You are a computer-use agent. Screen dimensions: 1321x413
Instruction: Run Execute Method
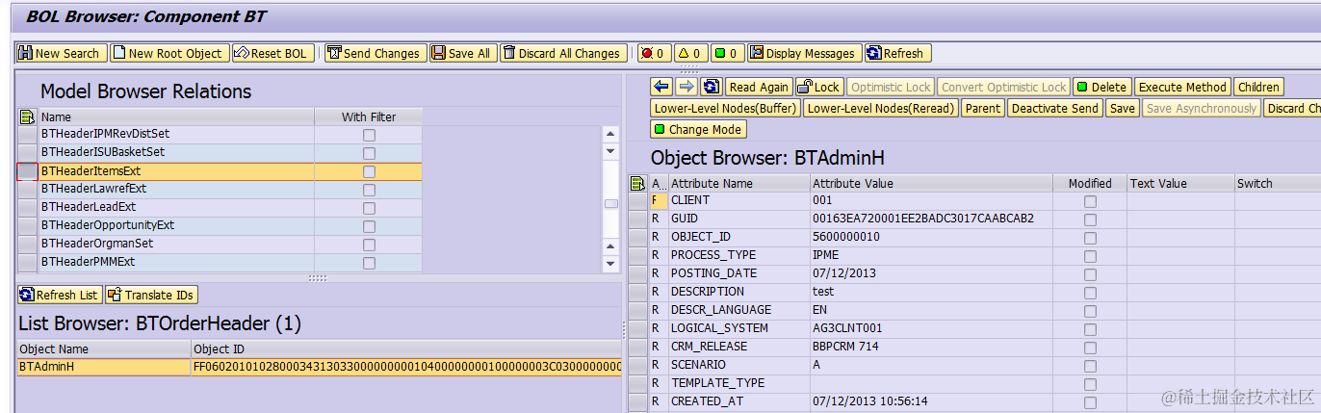click(x=1182, y=87)
